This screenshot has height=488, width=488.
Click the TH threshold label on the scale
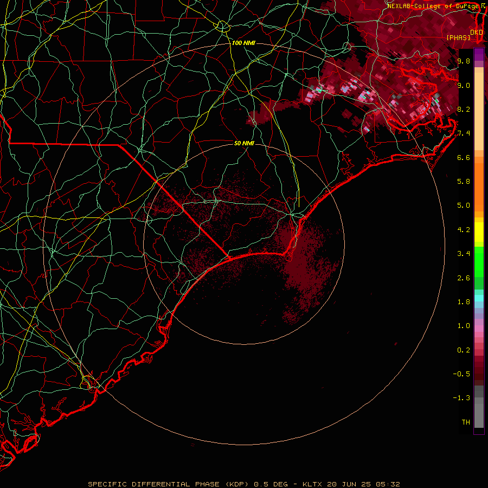point(466,422)
